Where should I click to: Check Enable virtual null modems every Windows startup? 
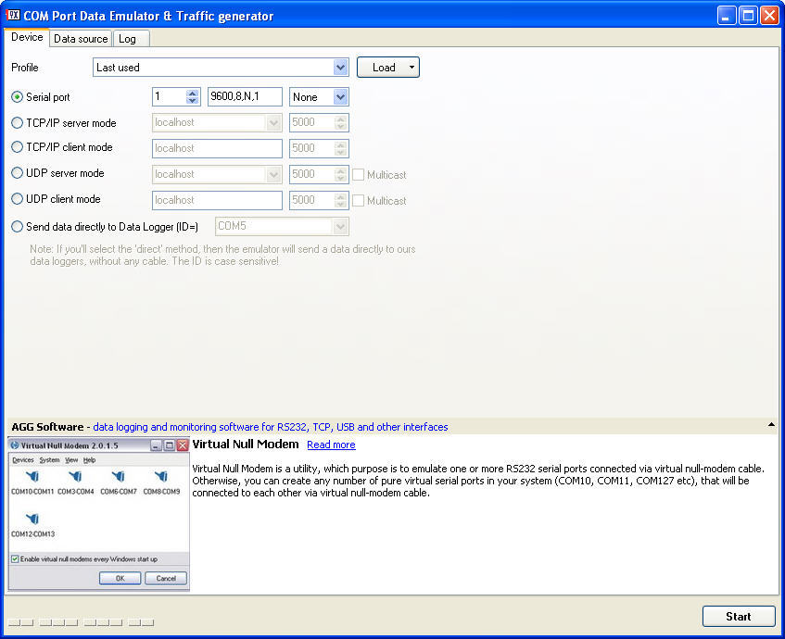point(14,558)
